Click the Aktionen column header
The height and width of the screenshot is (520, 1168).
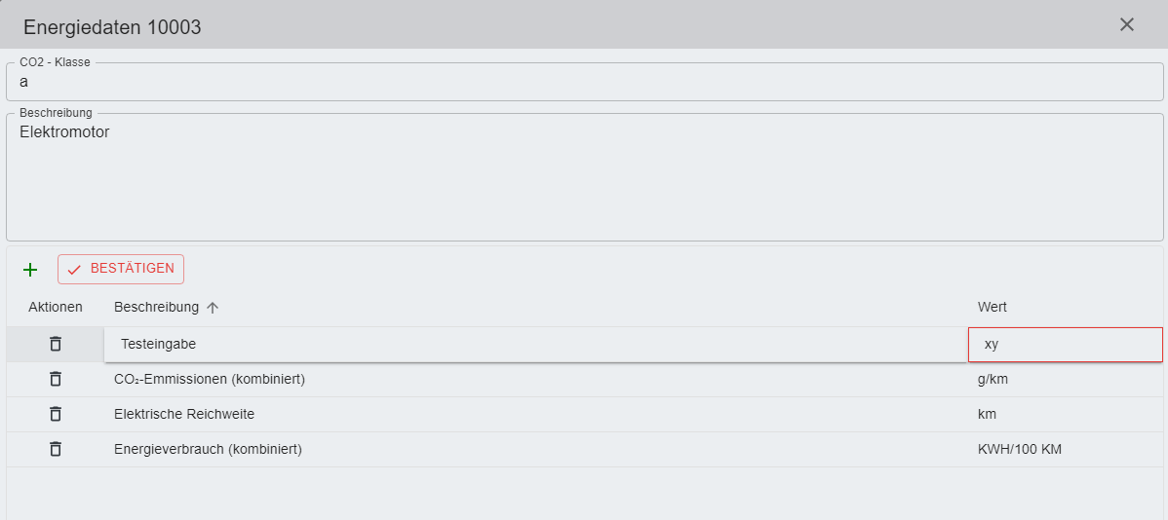[x=56, y=308]
